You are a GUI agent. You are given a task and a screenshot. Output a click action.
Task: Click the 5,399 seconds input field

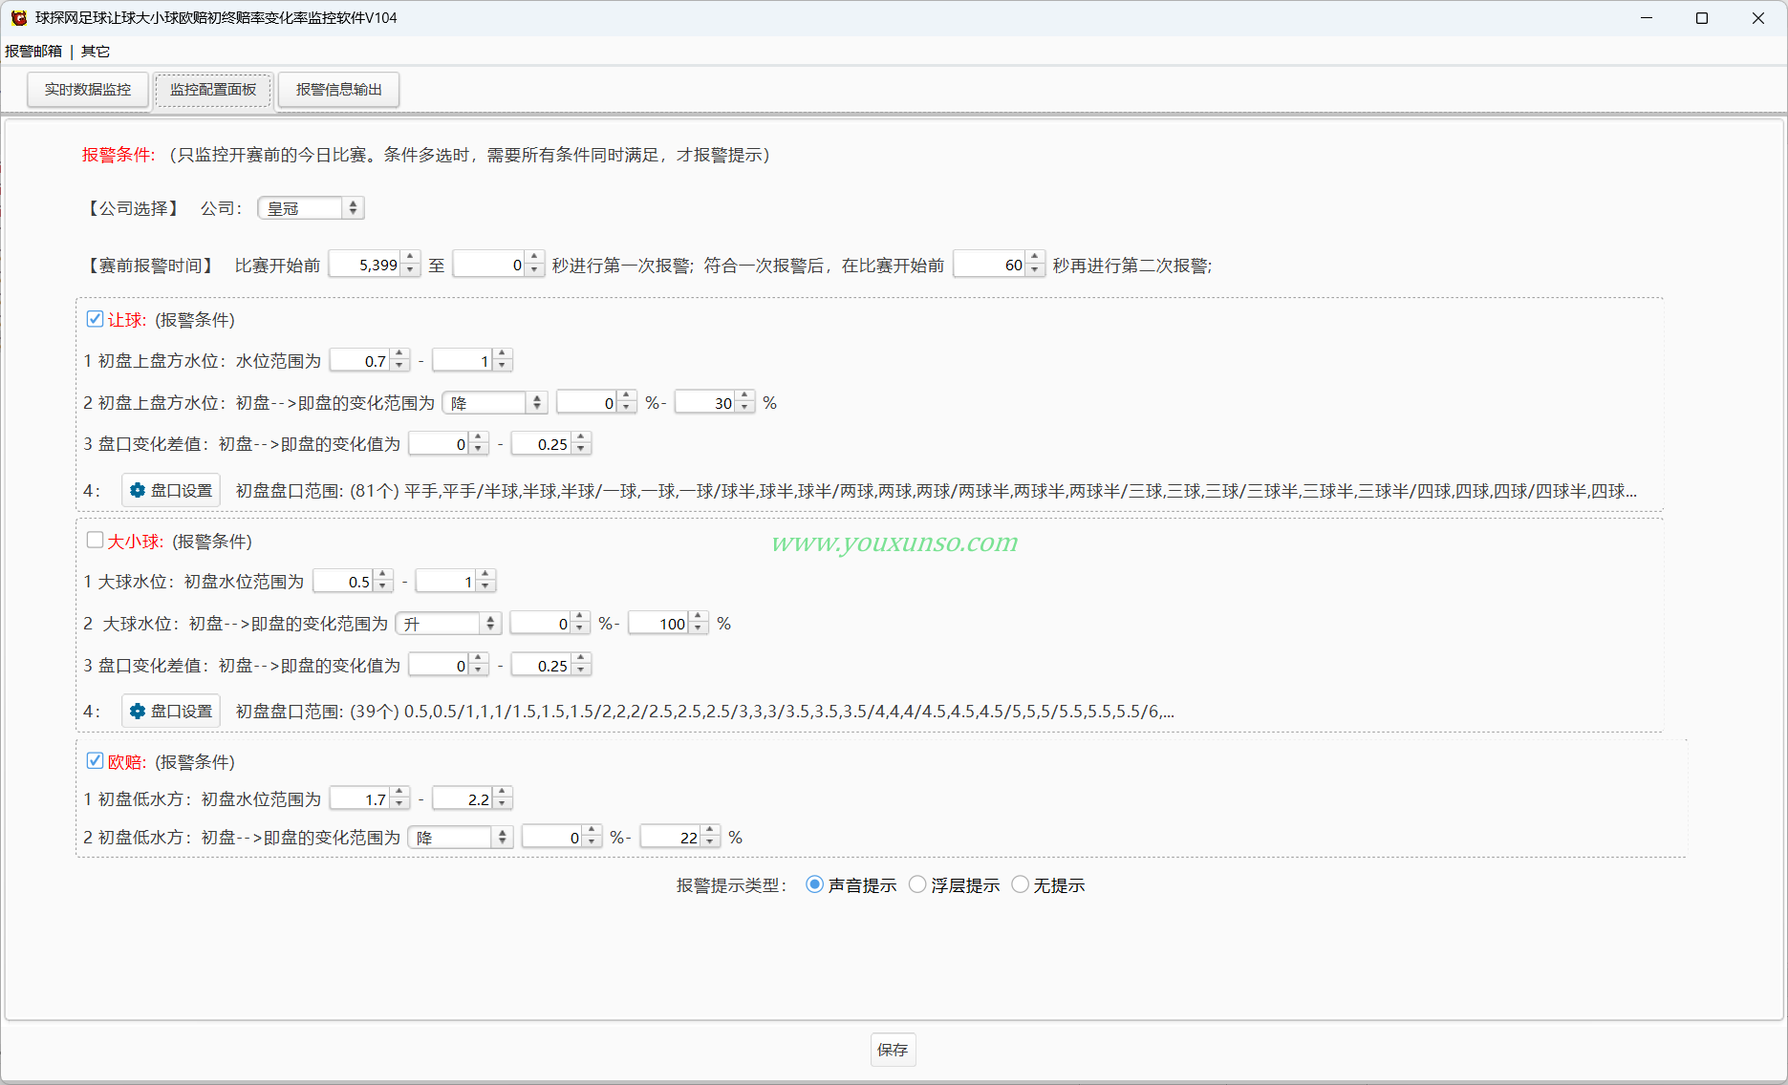click(365, 265)
